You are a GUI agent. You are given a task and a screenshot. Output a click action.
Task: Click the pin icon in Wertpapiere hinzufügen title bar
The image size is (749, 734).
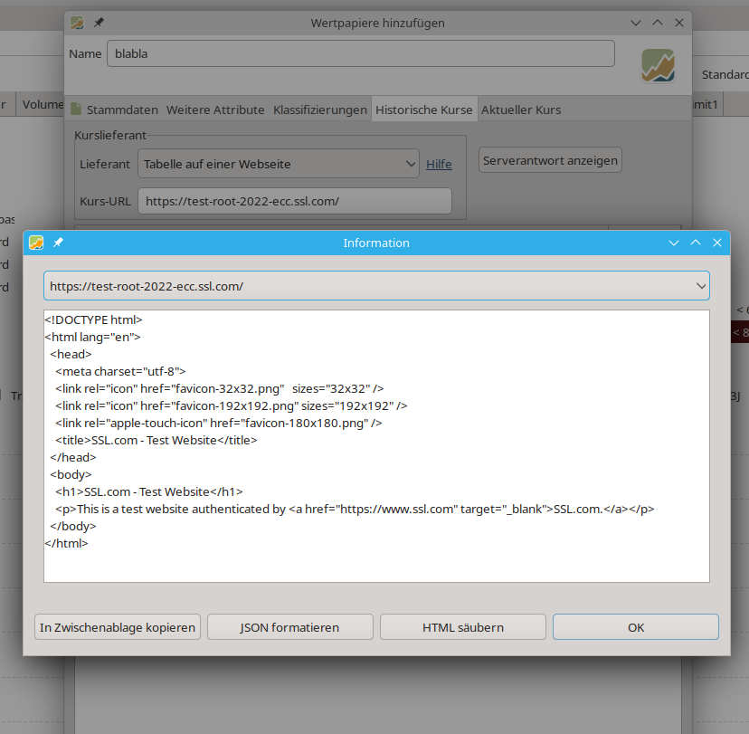(x=99, y=23)
